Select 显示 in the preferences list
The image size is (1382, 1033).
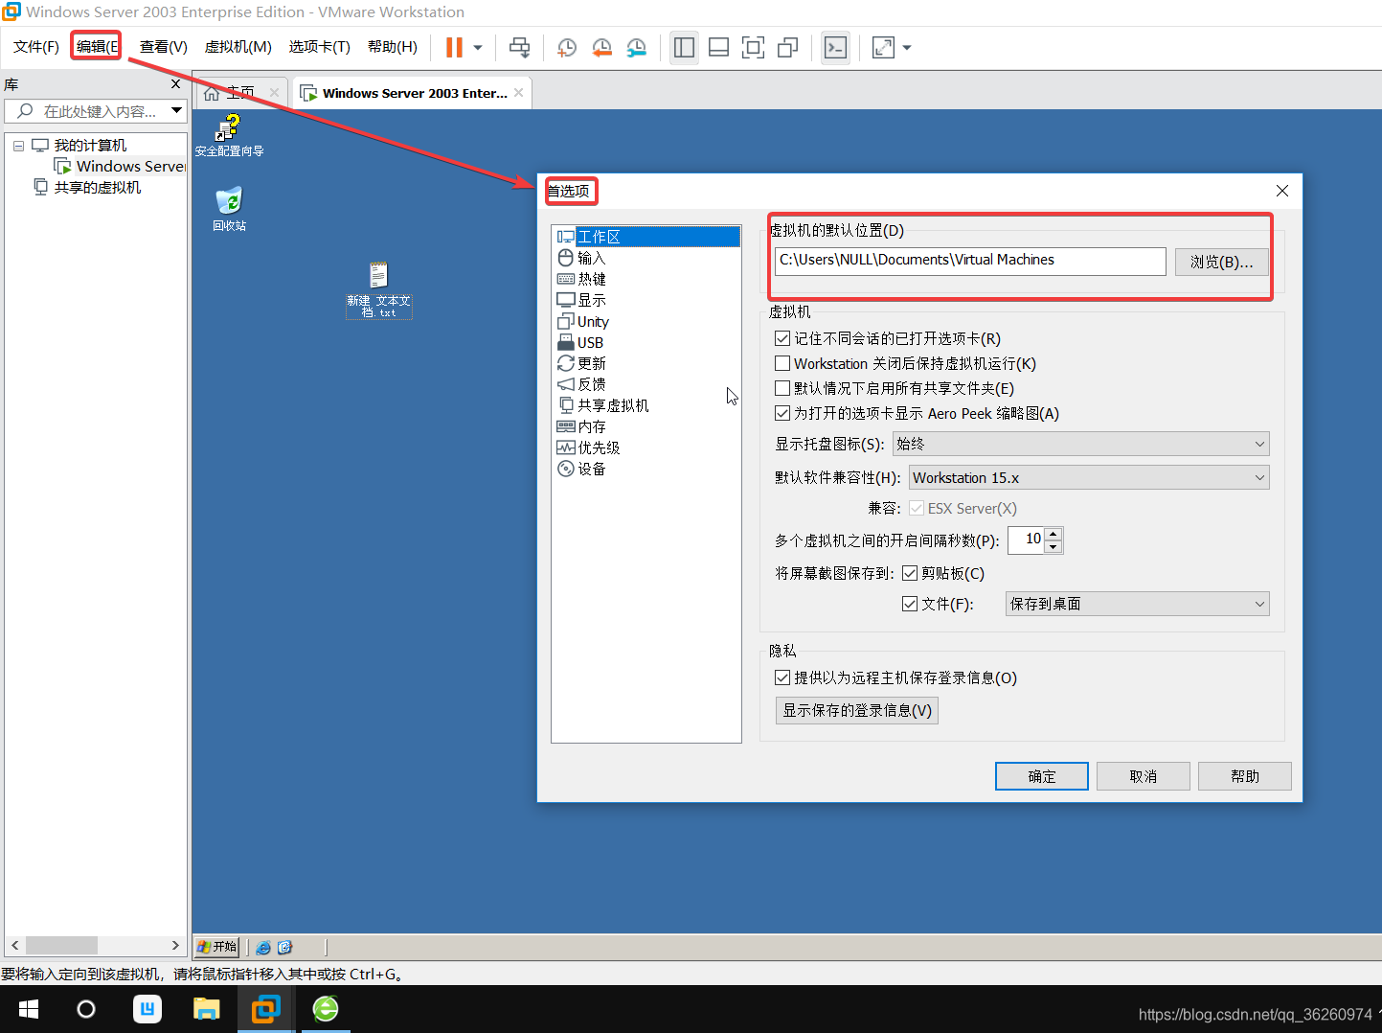646,300
